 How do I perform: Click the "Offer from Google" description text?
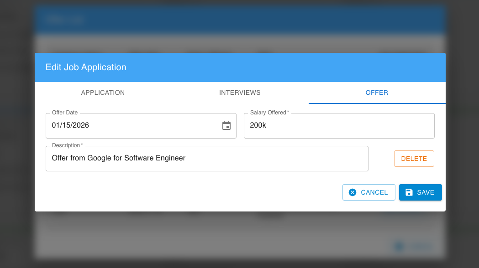(x=119, y=158)
